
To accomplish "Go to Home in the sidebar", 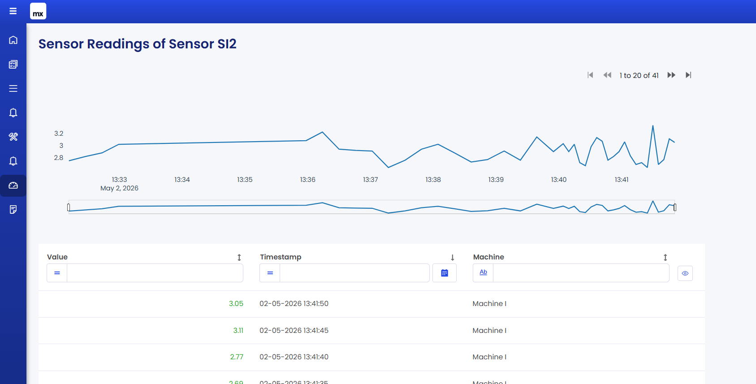I will [13, 40].
